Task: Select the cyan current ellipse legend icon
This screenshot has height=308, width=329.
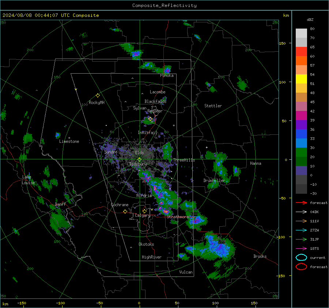Action: tap(301, 257)
